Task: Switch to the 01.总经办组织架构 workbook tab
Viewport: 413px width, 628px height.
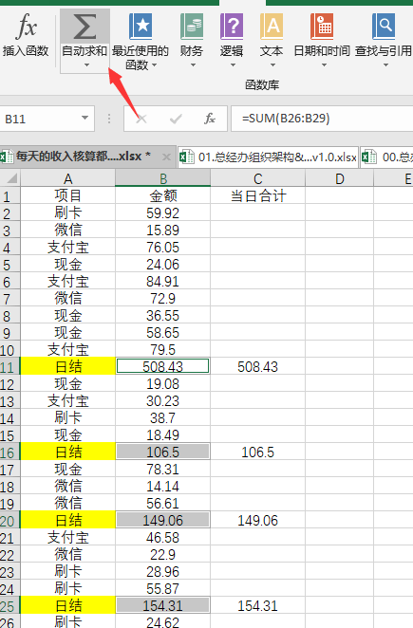Action: tap(268, 157)
